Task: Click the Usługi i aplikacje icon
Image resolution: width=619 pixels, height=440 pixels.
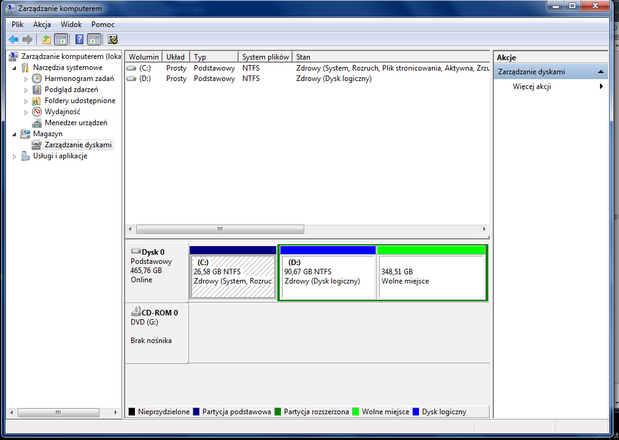Action: [25, 156]
